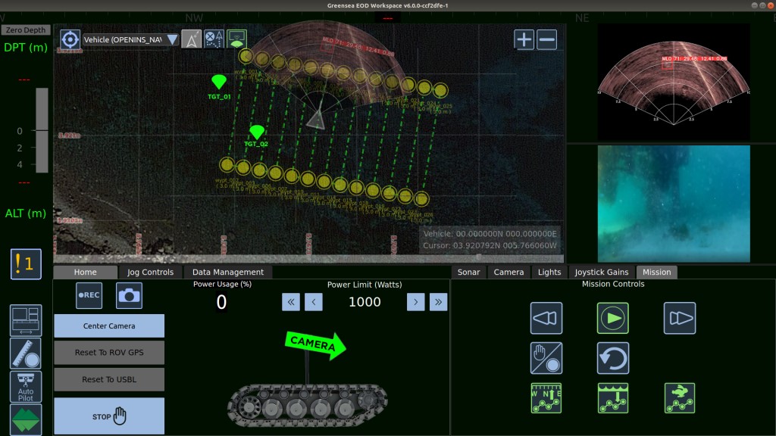Zoom in the map with plus button
Image resolution: width=776 pixels, height=436 pixels.
524,39
